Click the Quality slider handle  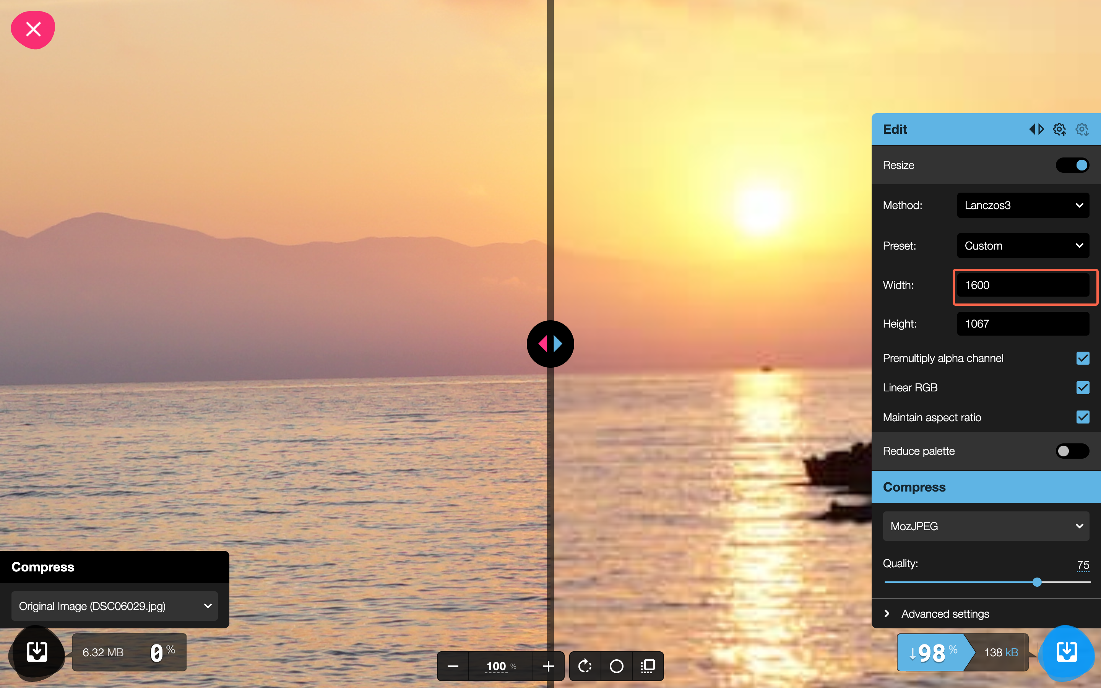tap(1037, 582)
